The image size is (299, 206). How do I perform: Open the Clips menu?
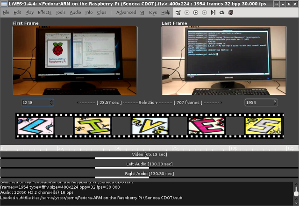tap(102, 13)
